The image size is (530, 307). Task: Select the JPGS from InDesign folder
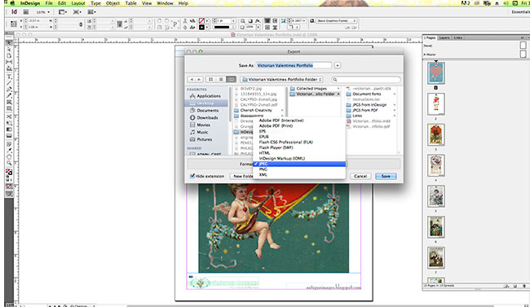[370, 105]
